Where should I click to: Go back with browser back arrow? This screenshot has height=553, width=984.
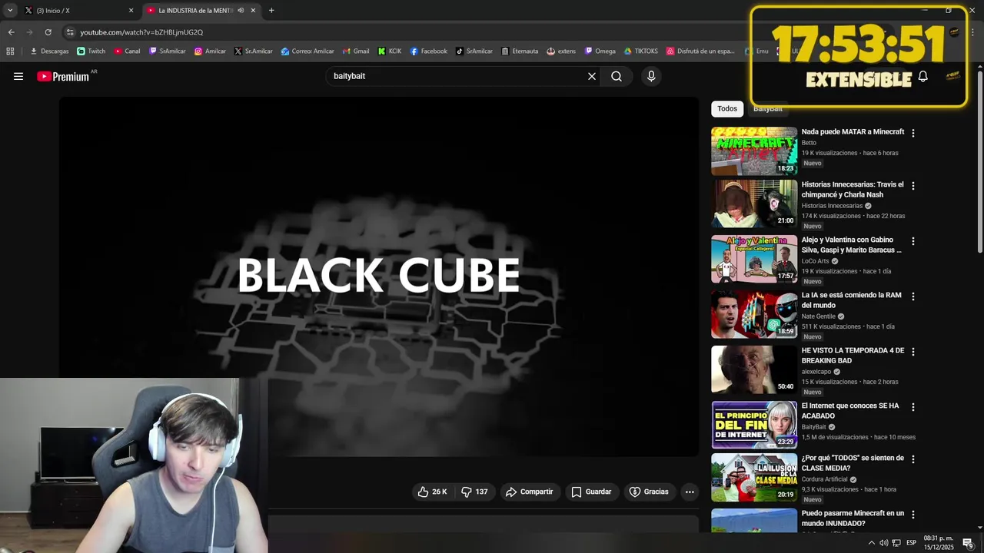pyautogui.click(x=11, y=32)
